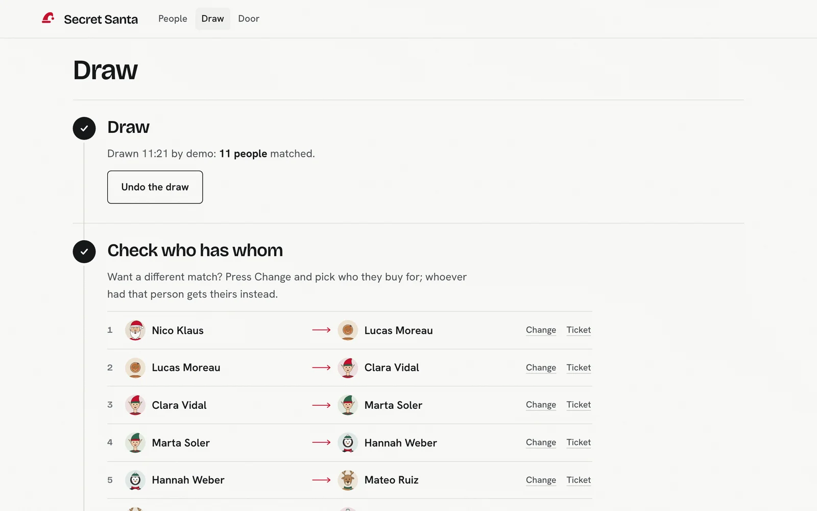Change the match for giver Clara Vidal

coord(541,405)
